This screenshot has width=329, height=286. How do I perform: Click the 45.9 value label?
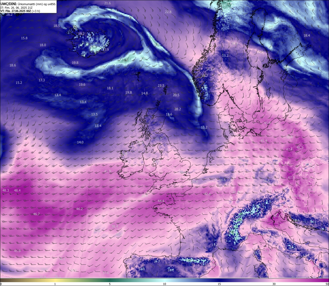[267, 123]
